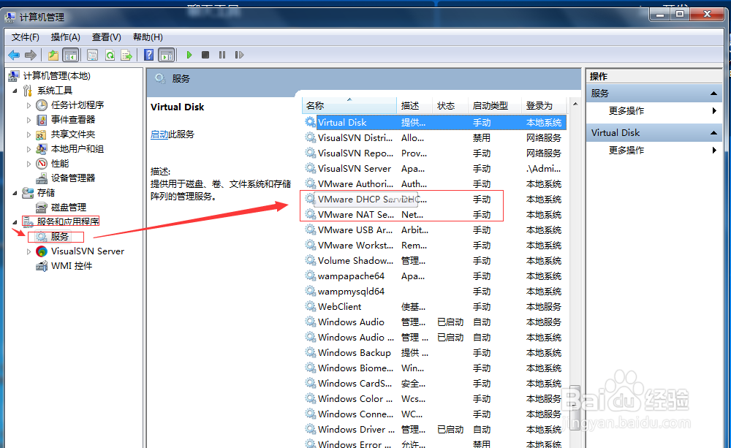Select the wampapache64 service row
Screen dimensions: 731x448
pyautogui.click(x=434, y=276)
